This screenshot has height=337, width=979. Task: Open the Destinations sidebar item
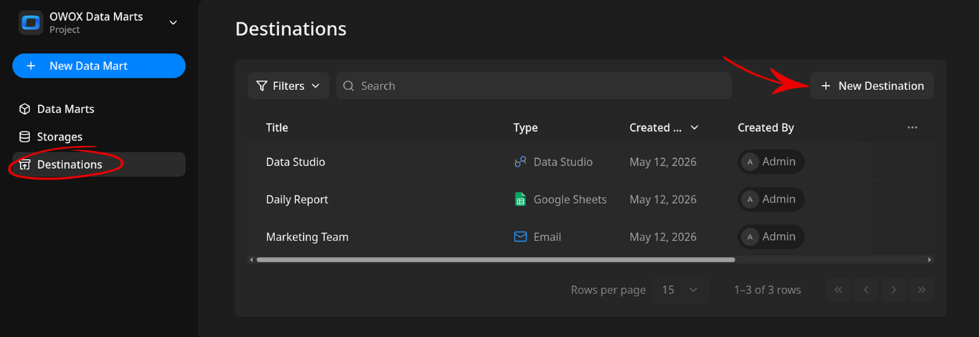tap(99, 165)
